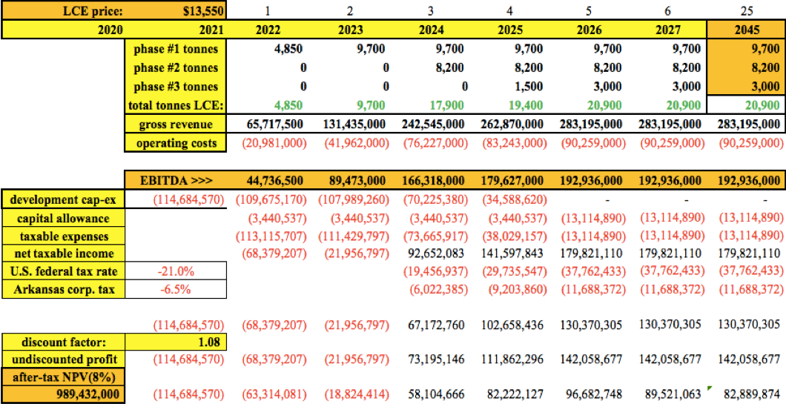Select the LCE price value $13,550 cell
The width and height of the screenshot is (786, 404).
click(199, 10)
